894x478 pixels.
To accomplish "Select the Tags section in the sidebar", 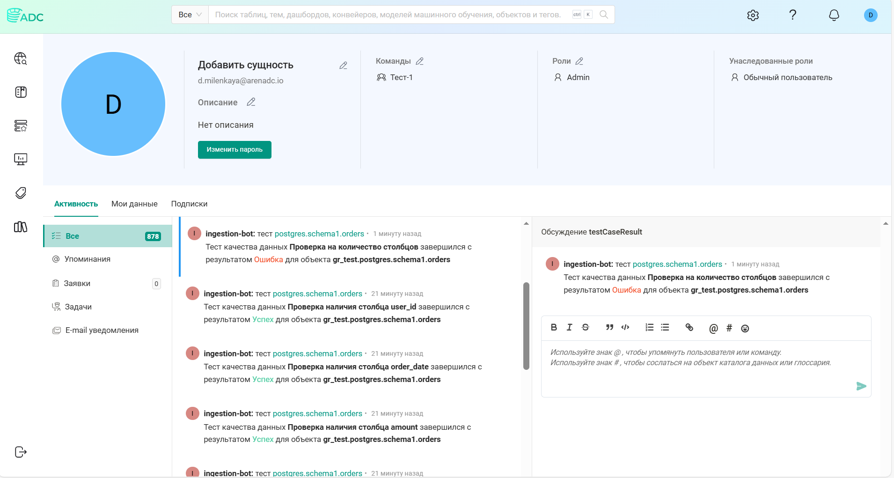I will tap(20, 193).
